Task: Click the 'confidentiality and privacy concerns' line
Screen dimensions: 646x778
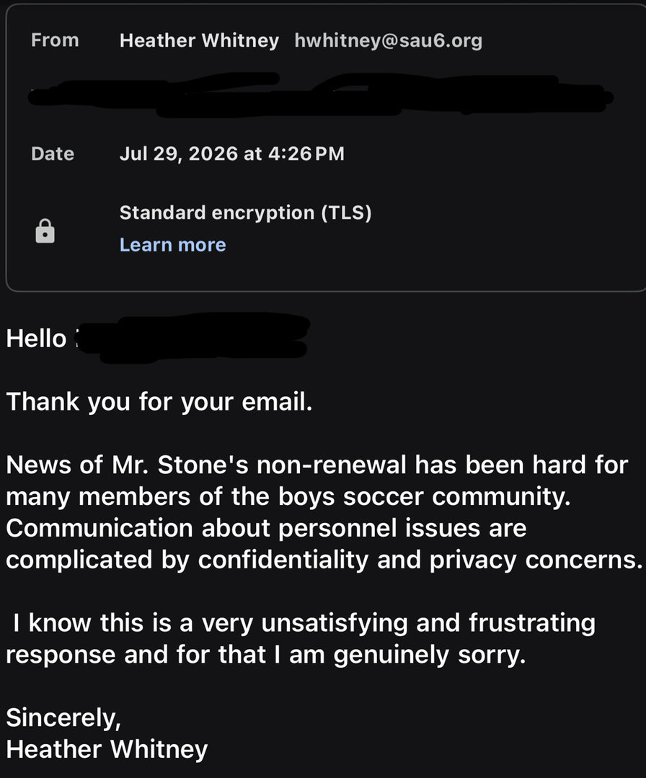Action: point(324,560)
